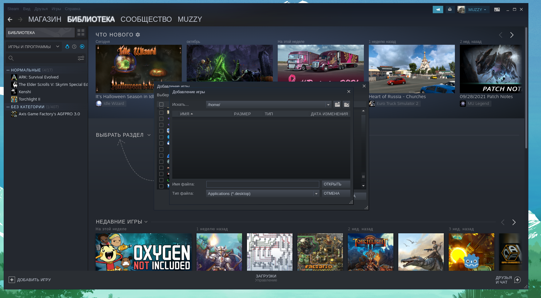The height and width of the screenshot is (298, 541).
Task: Expand the /home/ path dropdown
Action: [x=328, y=105]
